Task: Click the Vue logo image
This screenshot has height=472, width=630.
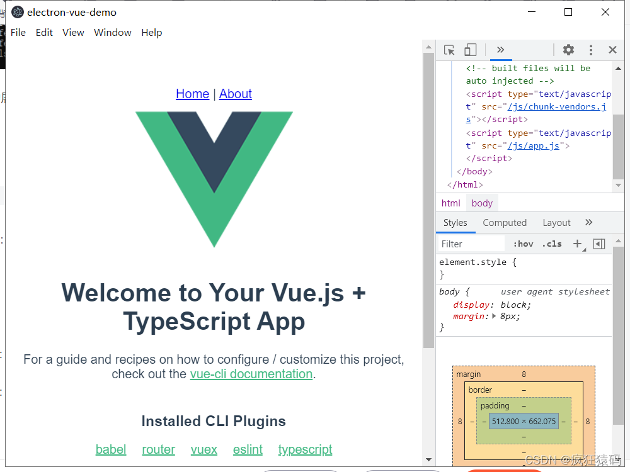Action: tap(214, 179)
